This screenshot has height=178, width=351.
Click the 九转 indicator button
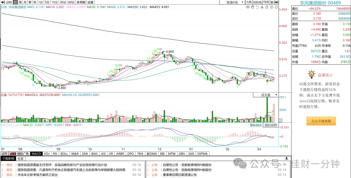coord(249,2)
